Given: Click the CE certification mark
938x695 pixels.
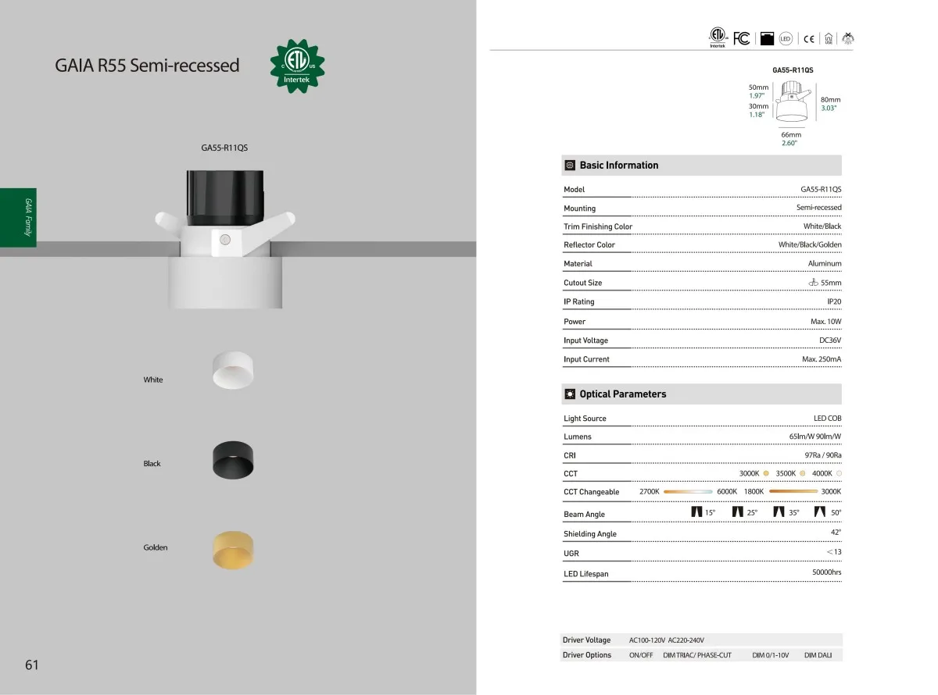Looking at the screenshot, I should 809,38.
